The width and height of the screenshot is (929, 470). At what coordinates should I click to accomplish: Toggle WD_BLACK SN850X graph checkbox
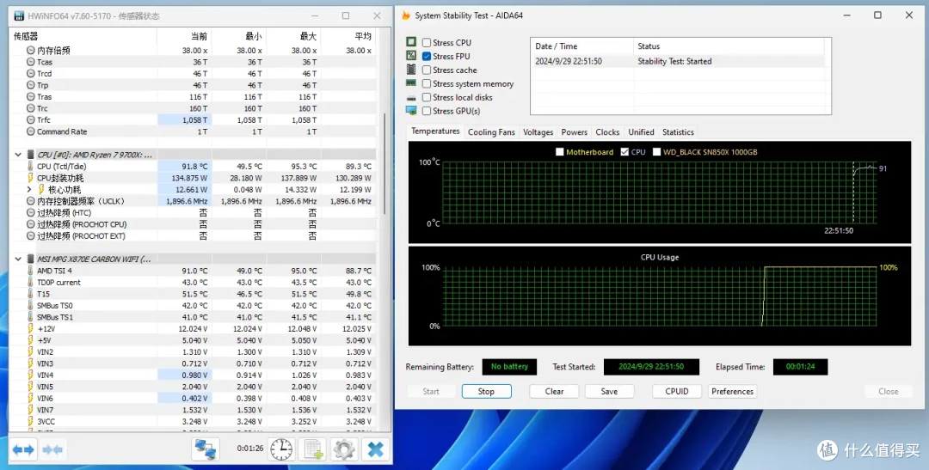656,152
